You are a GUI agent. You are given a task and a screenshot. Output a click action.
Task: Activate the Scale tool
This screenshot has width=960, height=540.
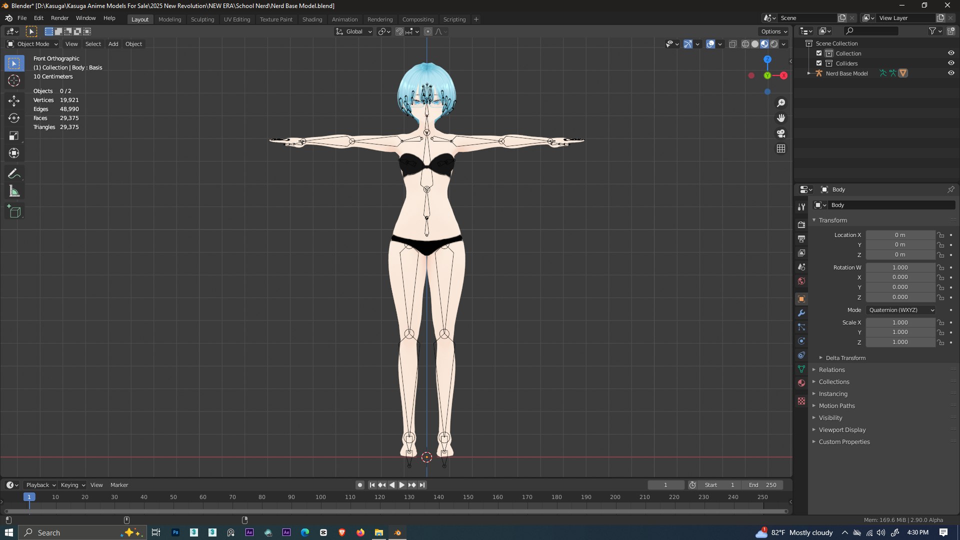coord(14,136)
